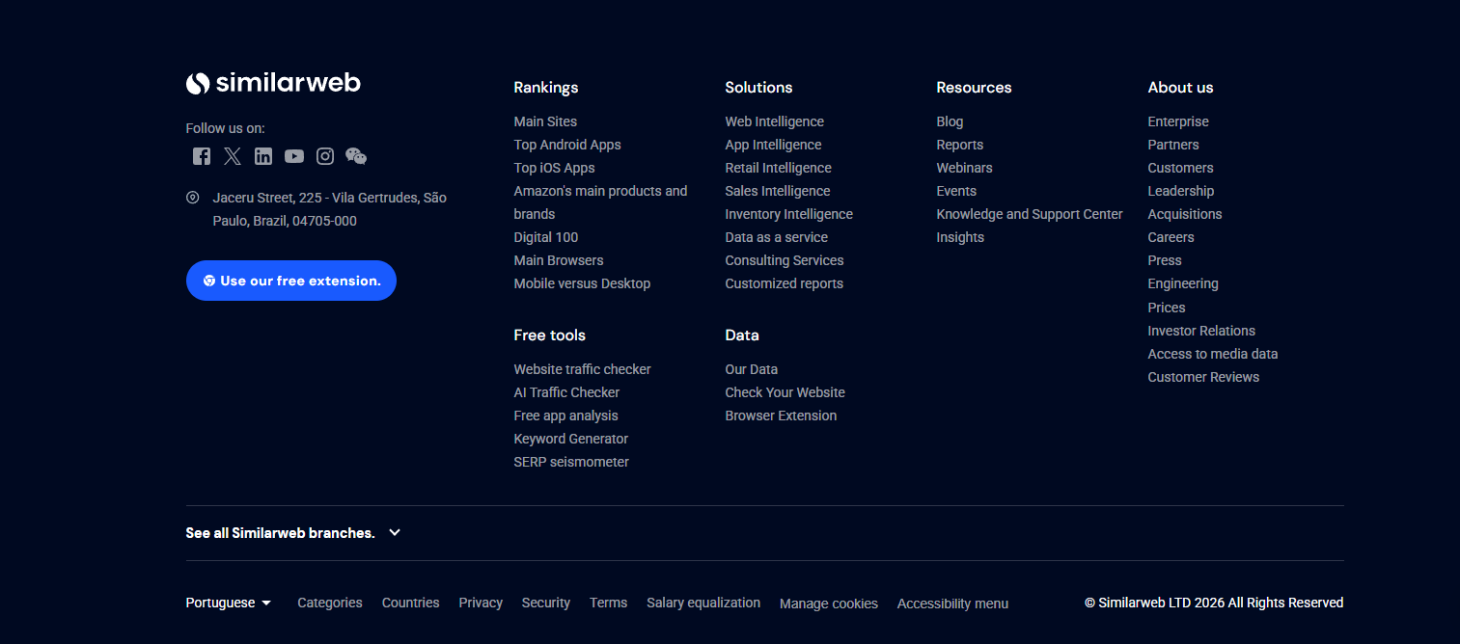Open Amazon's main products and brands

(x=601, y=202)
